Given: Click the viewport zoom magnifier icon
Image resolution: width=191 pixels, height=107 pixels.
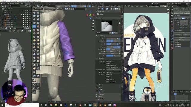Looking at the screenshot, I should [x=93, y=21].
